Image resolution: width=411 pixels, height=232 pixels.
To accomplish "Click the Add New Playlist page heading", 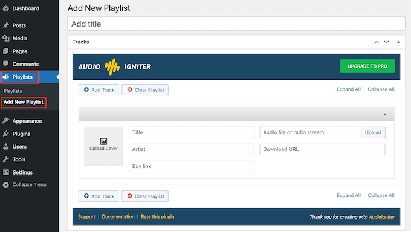I will [99, 8].
